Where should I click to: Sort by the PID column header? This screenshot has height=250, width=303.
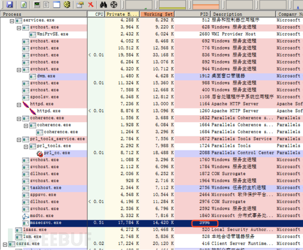(192, 14)
